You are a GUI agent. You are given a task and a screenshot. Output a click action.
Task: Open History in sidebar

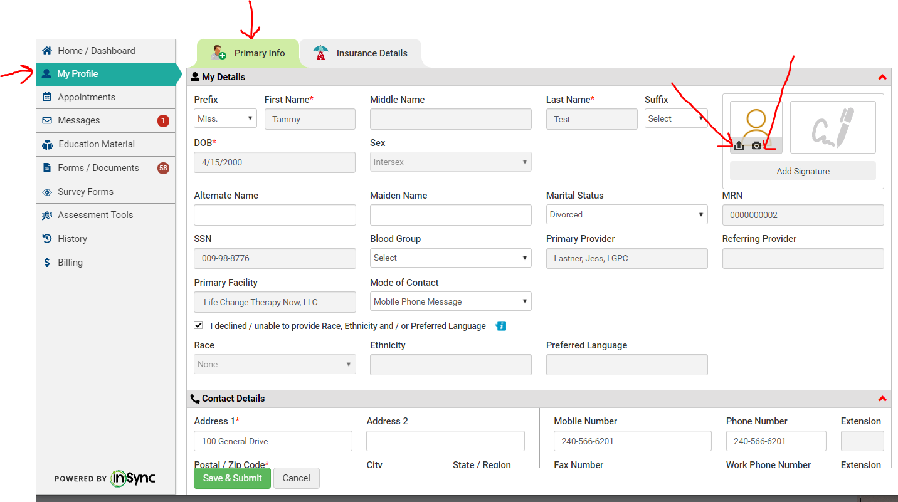click(105, 239)
